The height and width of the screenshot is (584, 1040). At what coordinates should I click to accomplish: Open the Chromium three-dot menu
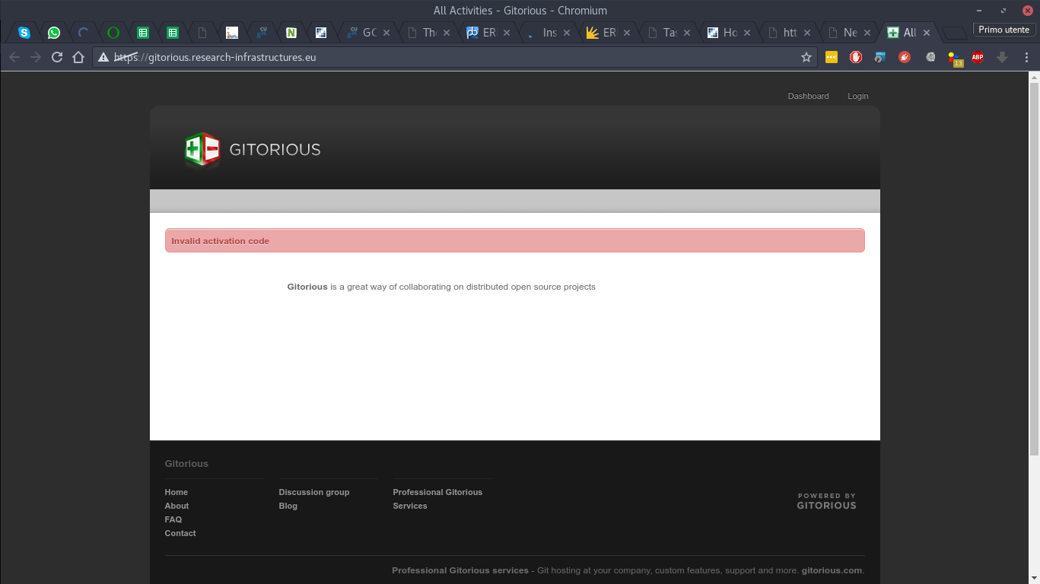coord(1027,57)
